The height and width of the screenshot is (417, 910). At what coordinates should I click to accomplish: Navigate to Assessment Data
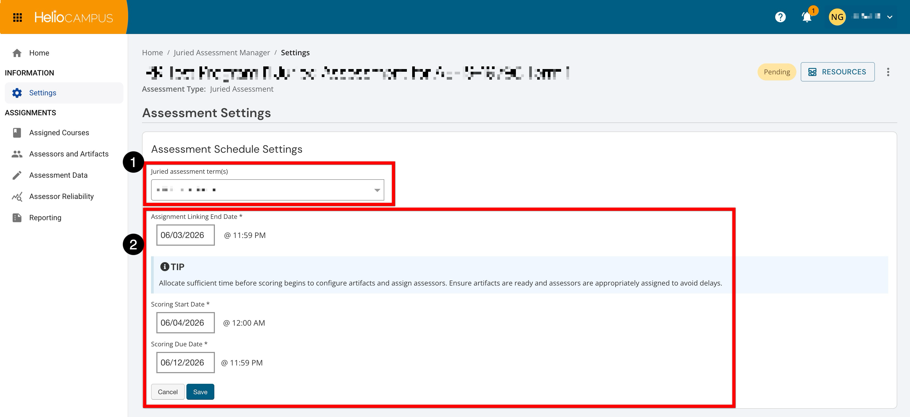click(64, 175)
